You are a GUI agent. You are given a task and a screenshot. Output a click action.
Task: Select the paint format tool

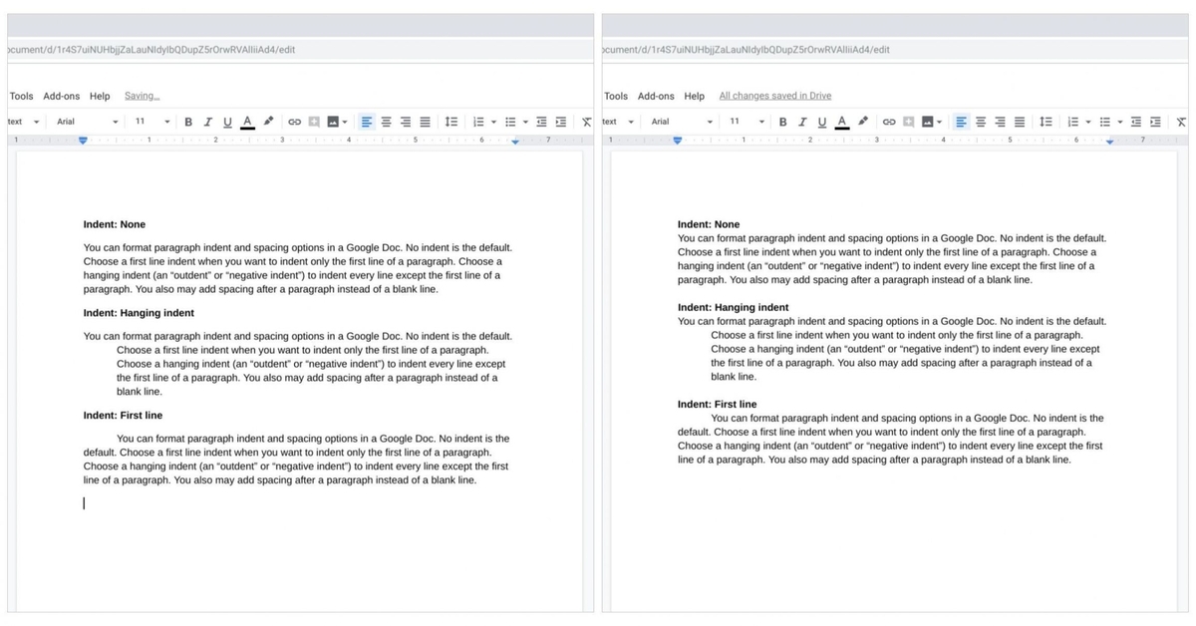[x=266, y=122]
